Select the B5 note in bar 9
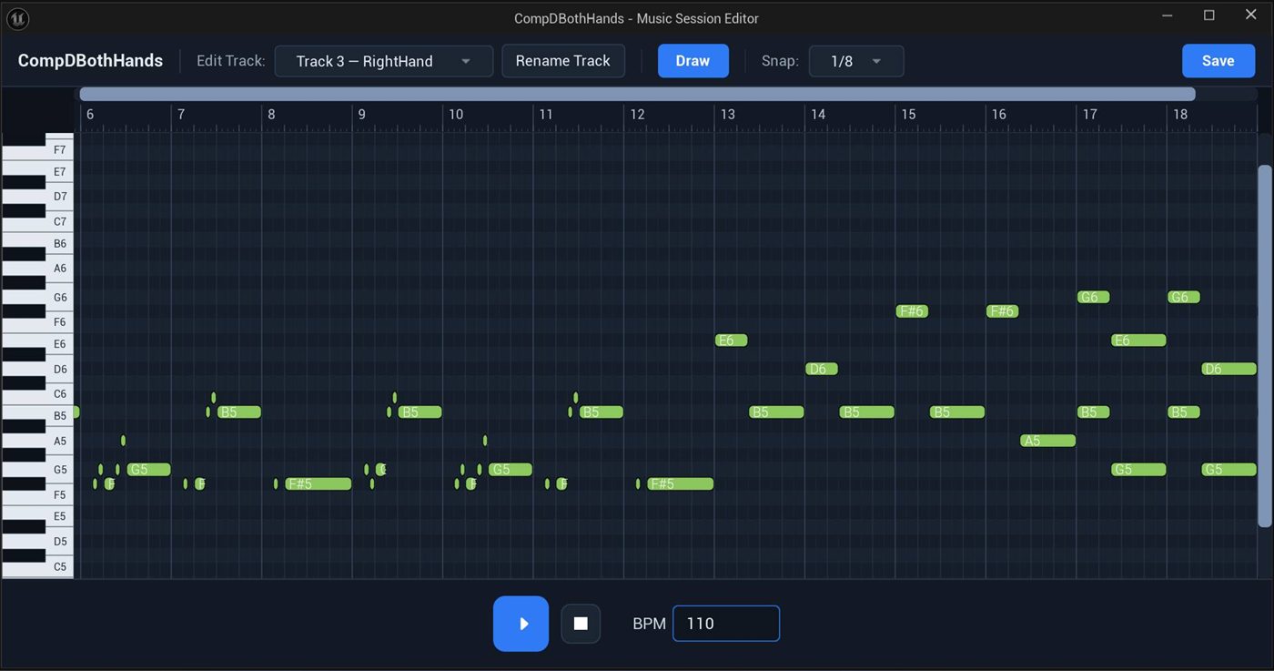The image size is (1274, 671). (x=420, y=412)
